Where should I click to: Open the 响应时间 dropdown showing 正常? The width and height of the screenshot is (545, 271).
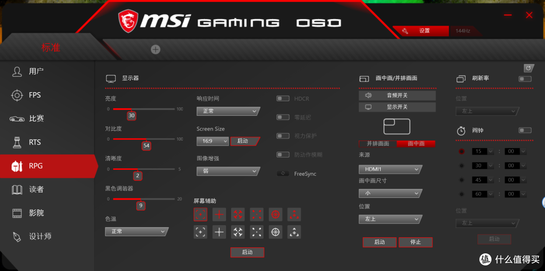[x=228, y=111]
